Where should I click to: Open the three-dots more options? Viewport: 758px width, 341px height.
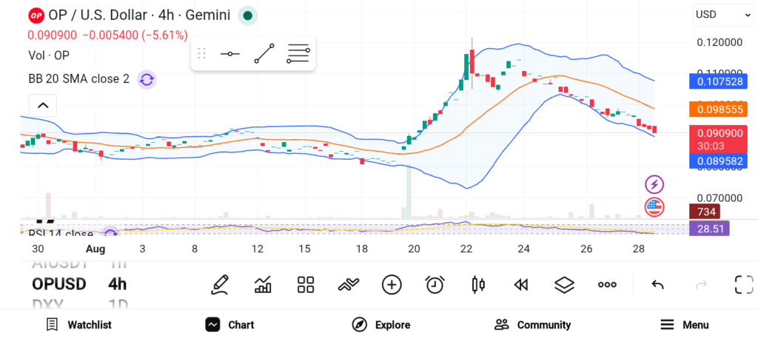click(x=607, y=285)
